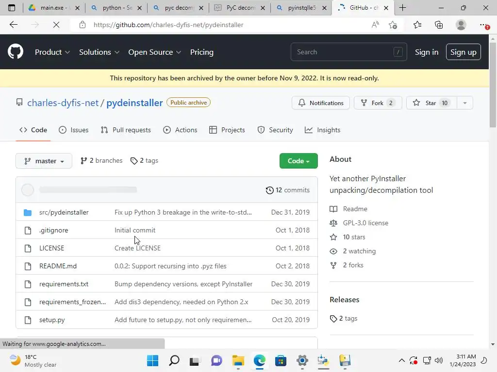The height and width of the screenshot is (372, 497).
Task: Open the LICENSE file
Action: tap(51, 248)
